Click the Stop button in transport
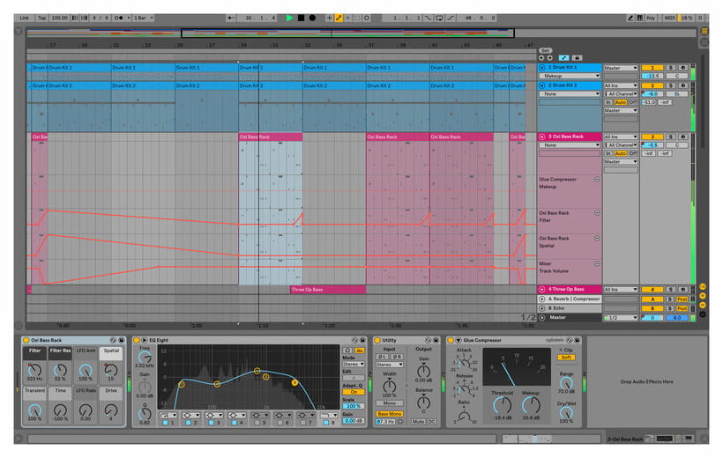Image resolution: width=723 pixels, height=458 pixels. coord(301,18)
